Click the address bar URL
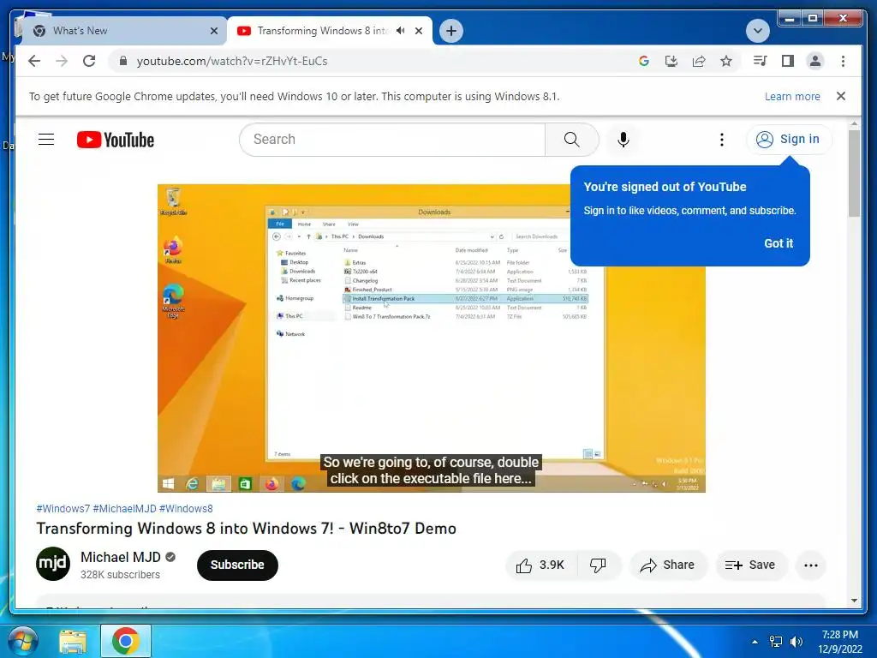 [232, 61]
